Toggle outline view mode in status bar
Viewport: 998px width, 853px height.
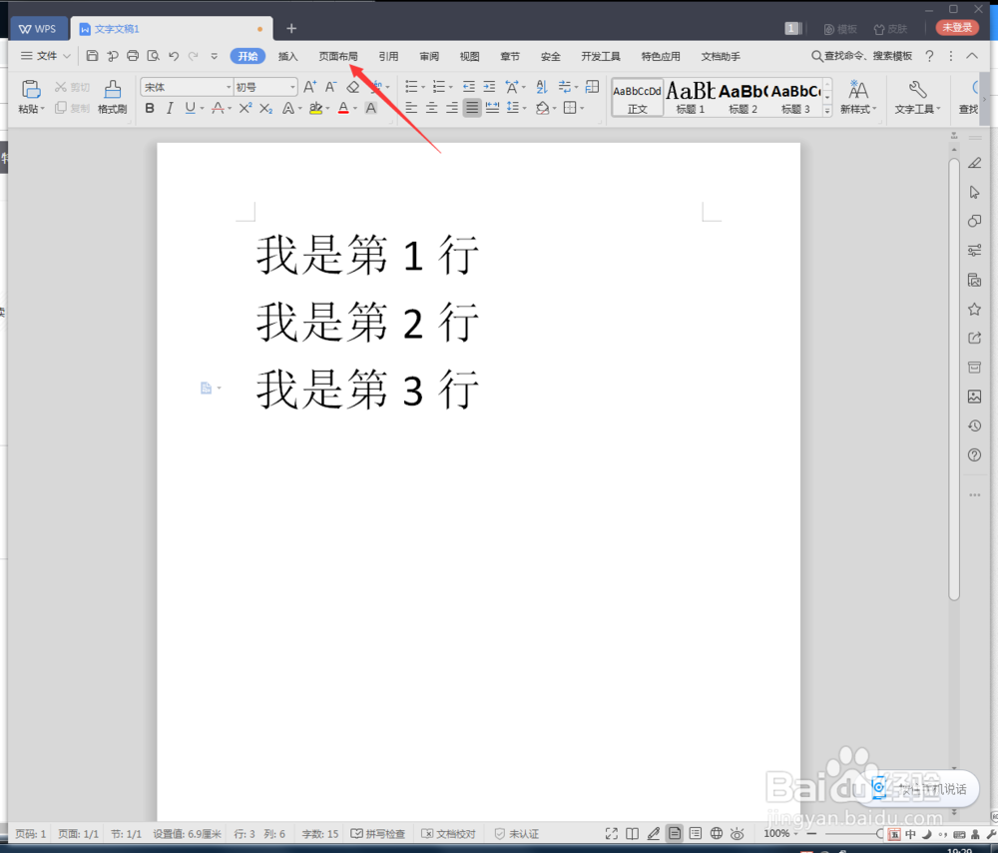tap(696, 833)
